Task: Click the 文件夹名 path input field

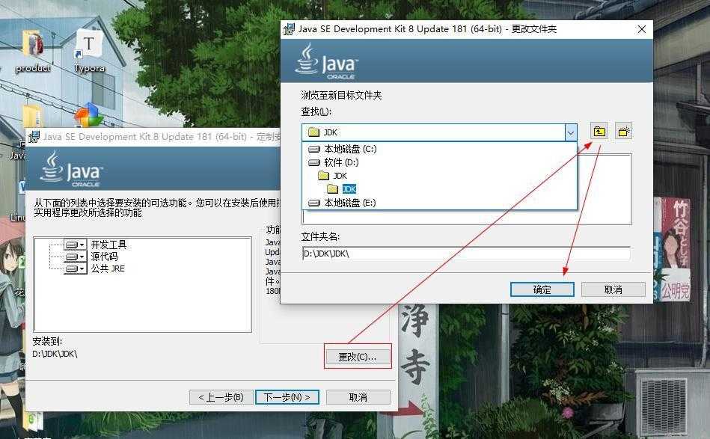Action: tap(466, 254)
